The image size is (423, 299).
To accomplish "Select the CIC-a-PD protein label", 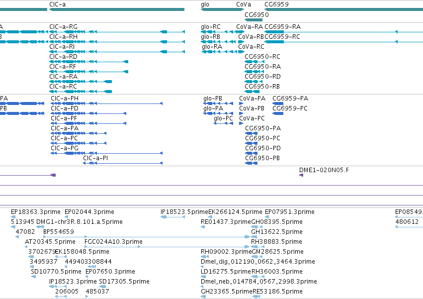I will pyautogui.click(x=65, y=108).
